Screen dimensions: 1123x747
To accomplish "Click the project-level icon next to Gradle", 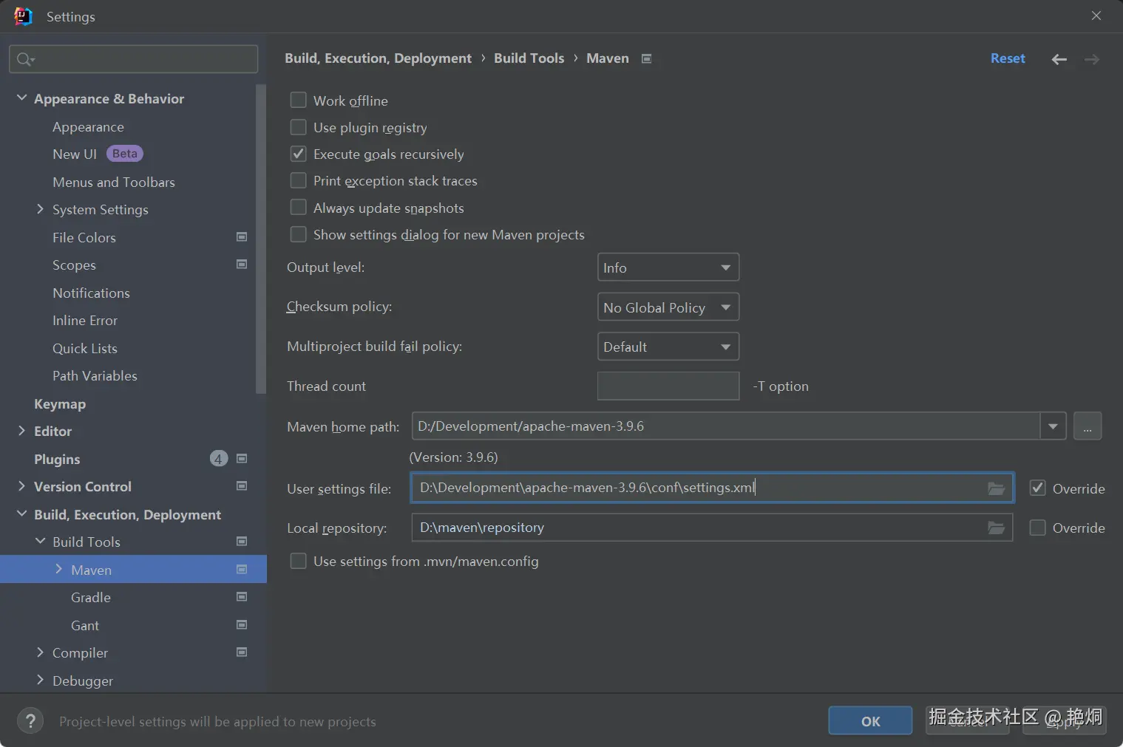I will click(x=242, y=597).
